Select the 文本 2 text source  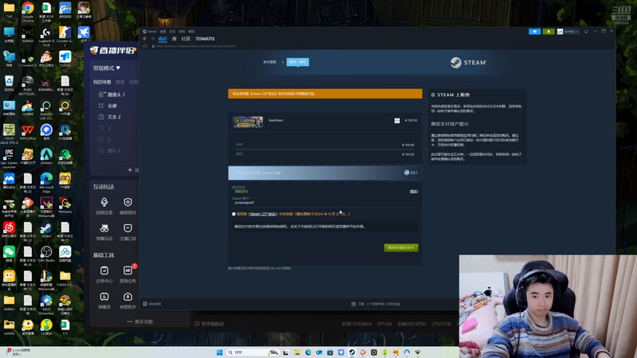pyautogui.click(x=110, y=117)
